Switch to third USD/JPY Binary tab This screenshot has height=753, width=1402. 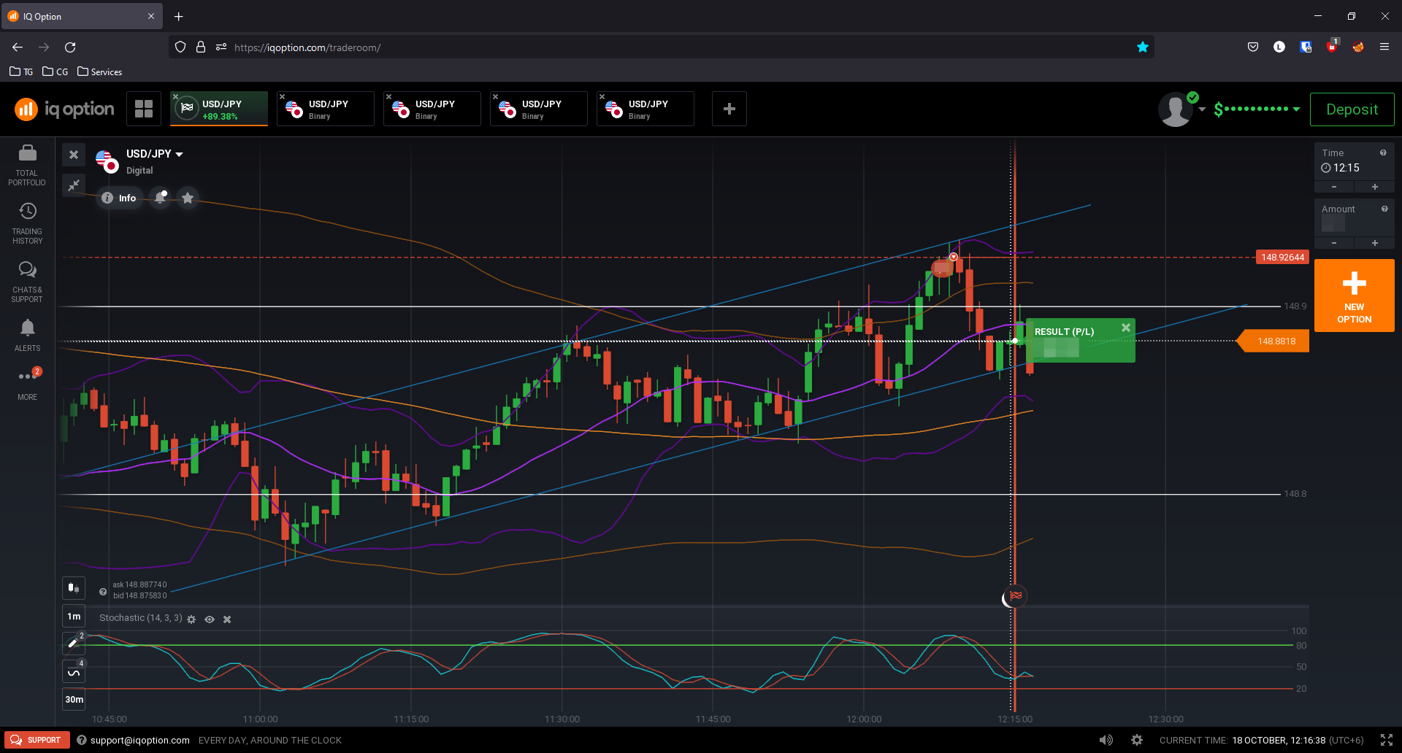[432, 109]
